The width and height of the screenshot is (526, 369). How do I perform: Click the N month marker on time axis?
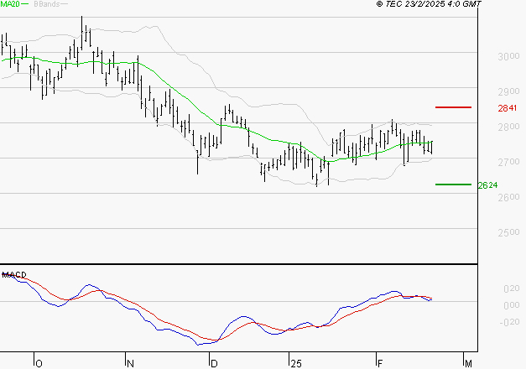click(130, 364)
